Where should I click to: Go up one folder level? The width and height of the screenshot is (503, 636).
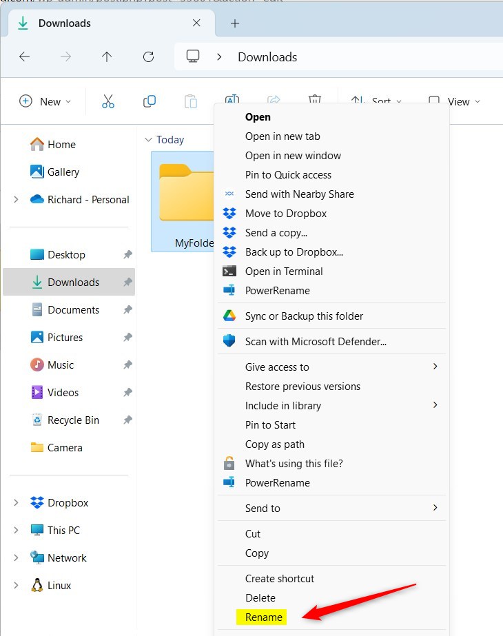click(x=107, y=57)
